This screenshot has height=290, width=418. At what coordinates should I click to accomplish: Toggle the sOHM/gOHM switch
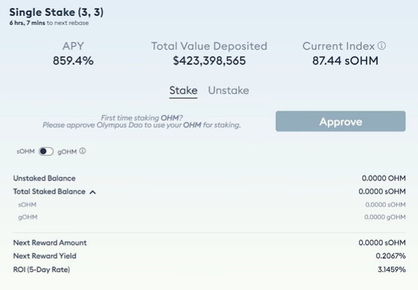[46, 151]
